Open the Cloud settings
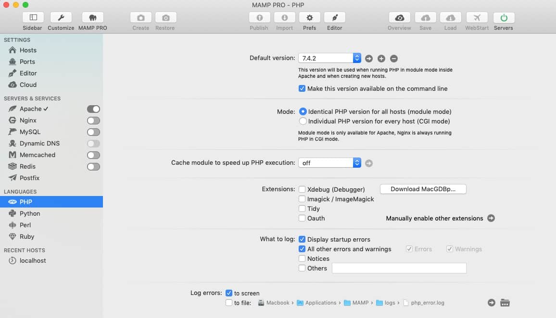The image size is (556, 318). click(x=29, y=85)
